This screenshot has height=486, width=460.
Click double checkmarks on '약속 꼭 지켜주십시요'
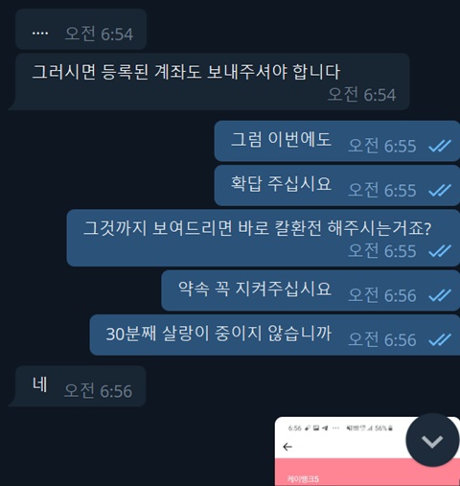440,295
